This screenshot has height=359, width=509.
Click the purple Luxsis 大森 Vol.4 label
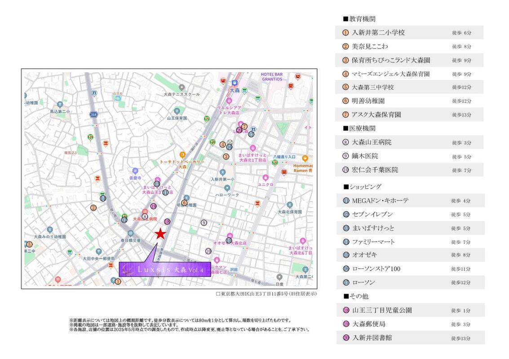165,270
